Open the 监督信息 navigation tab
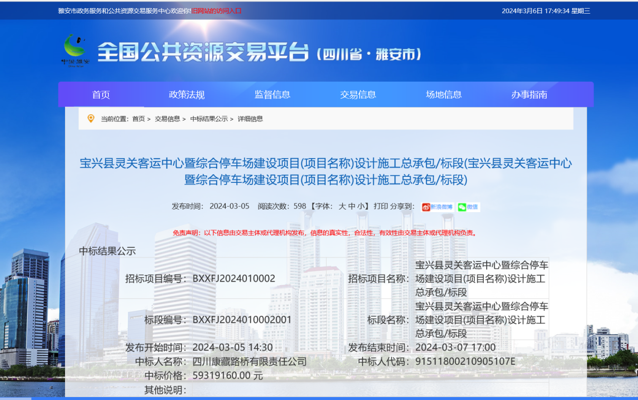 272,95
